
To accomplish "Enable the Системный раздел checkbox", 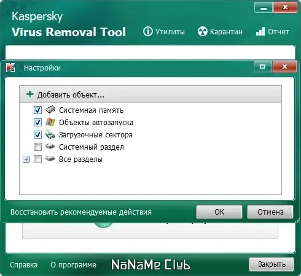I will pos(37,147).
